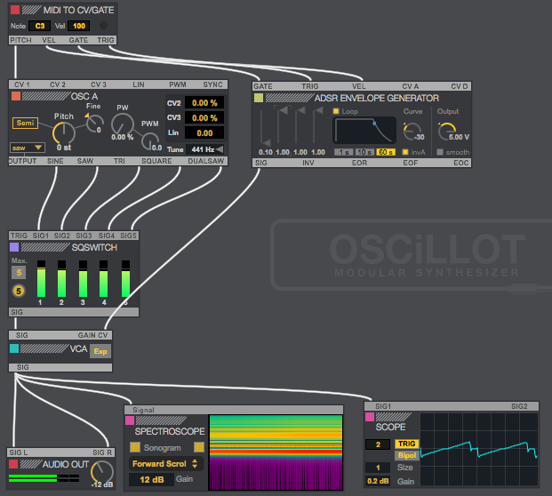Click the SCOPE 0.2 dB Gain field

coord(378,481)
